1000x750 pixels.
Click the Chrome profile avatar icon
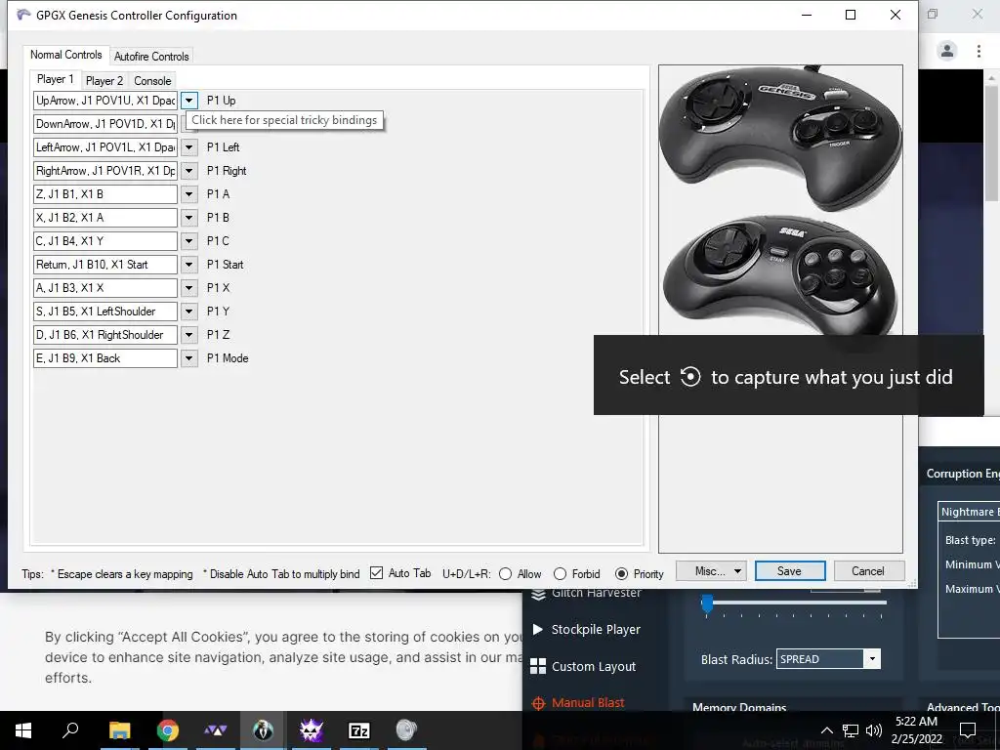pyautogui.click(x=947, y=51)
